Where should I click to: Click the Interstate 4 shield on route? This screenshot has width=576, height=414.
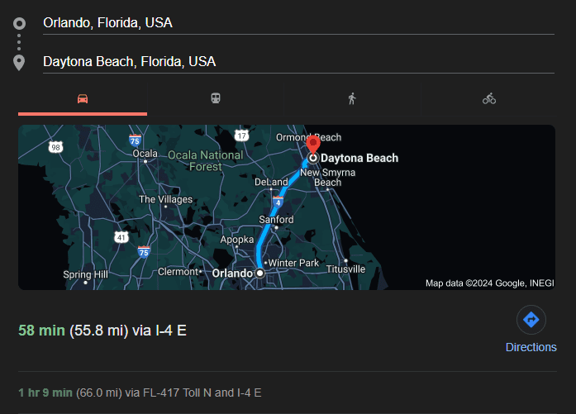pyautogui.click(x=278, y=202)
